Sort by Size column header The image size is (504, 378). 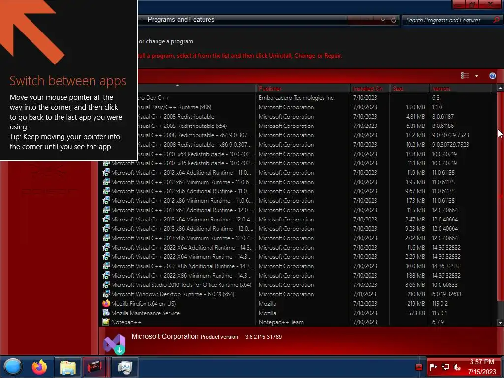(409, 88)
